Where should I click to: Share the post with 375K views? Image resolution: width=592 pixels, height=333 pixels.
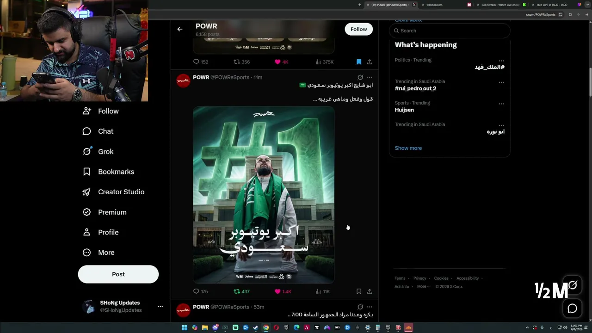pos(370,62)
